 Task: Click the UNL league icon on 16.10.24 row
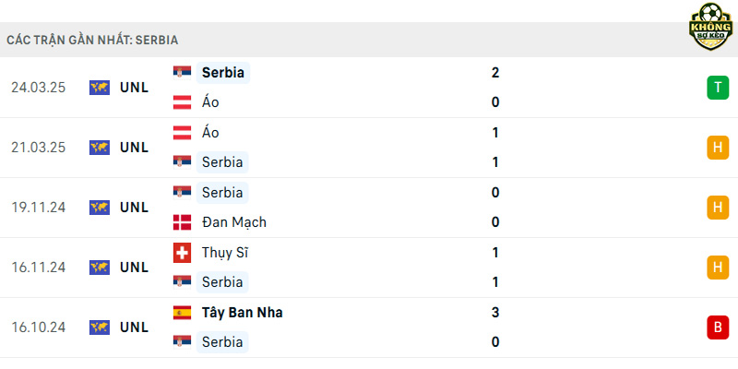point(100,327)
